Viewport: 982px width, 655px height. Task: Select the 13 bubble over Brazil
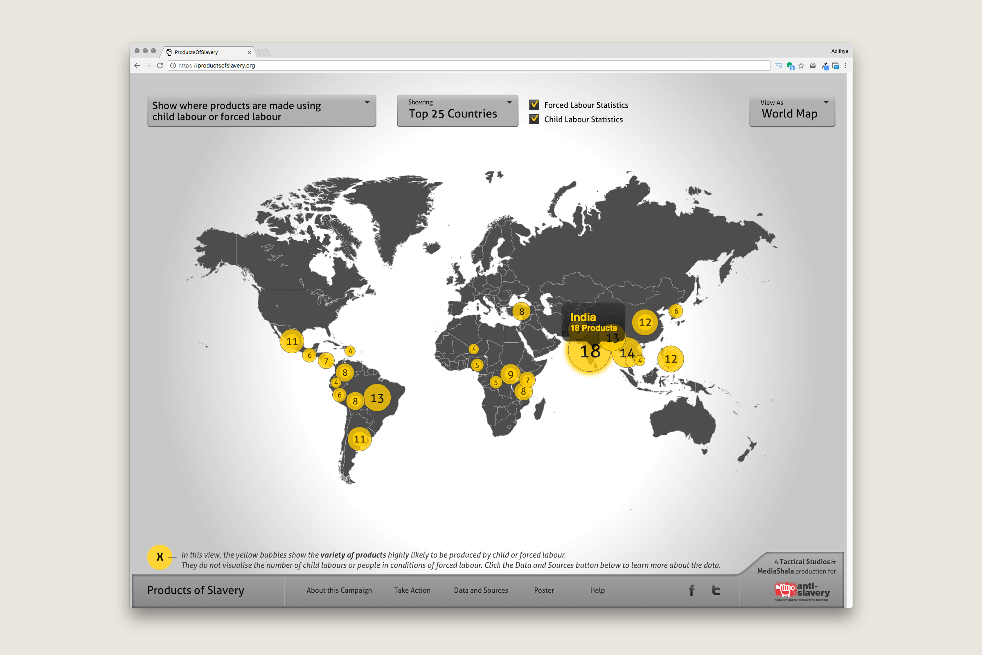(x=377, y=398)
